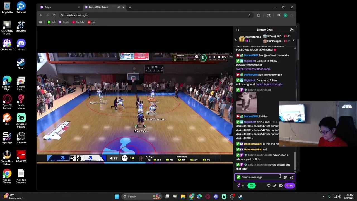Click the taskbar Search box
Viewport: 357px width, 201px height.
pyautogui.click(x=142, y=197)
